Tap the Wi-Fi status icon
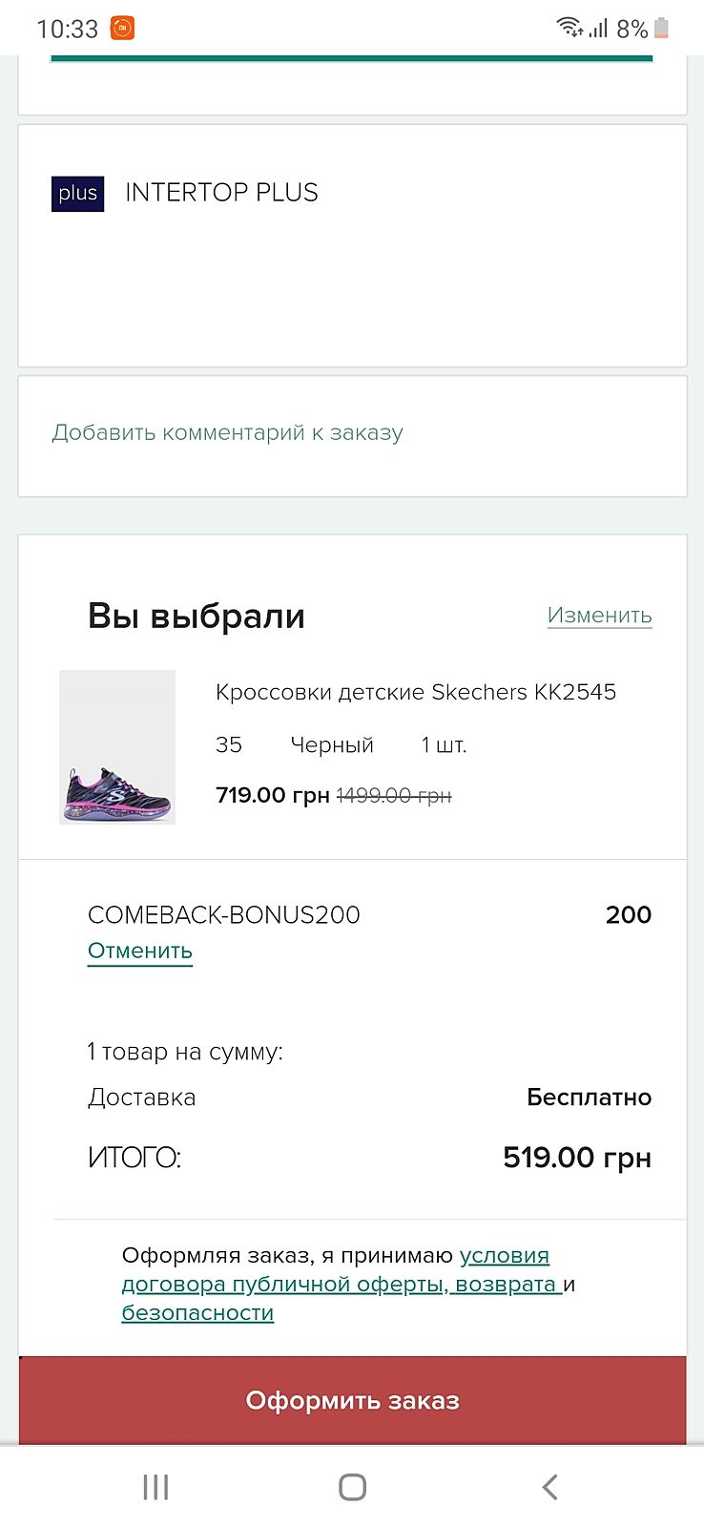 coord(569,28)
